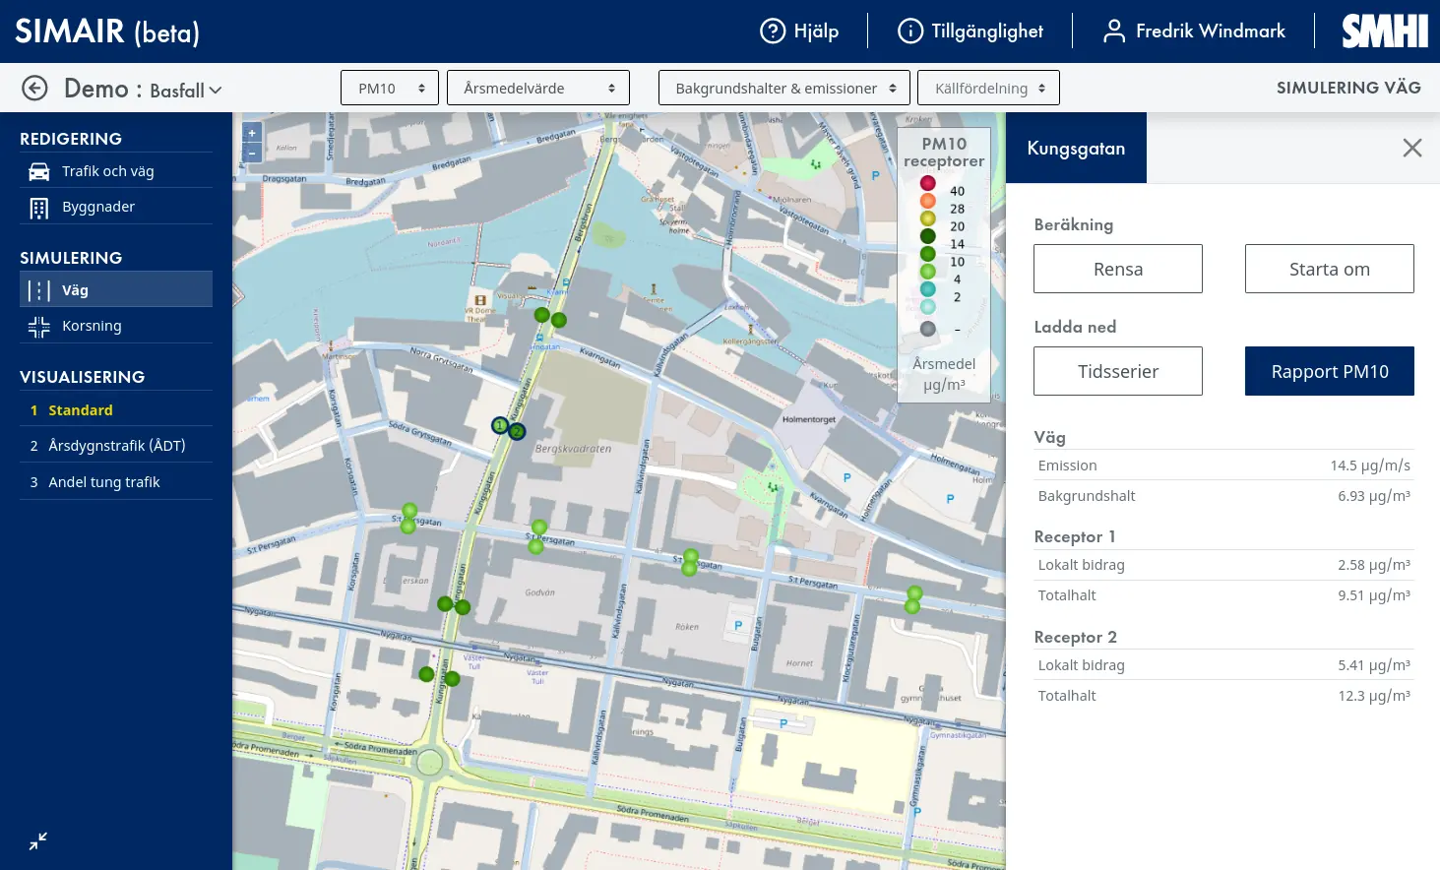Select Andel tung trafik visualization

[x=103, y=482]
